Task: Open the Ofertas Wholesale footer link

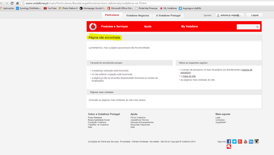Action: [140, 142]
